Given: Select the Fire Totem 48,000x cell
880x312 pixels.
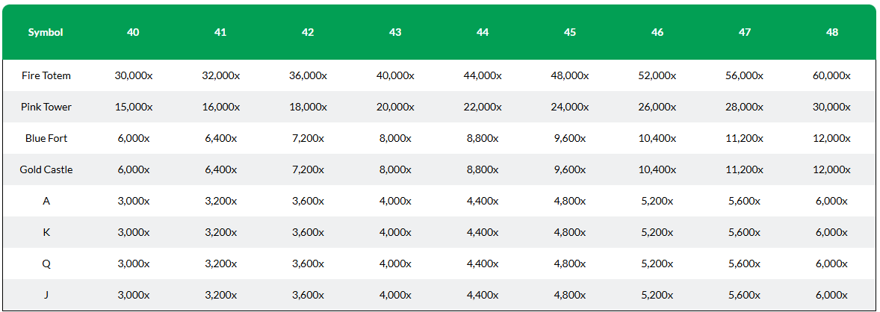Looking at the screenshot, I should (570, 75).
